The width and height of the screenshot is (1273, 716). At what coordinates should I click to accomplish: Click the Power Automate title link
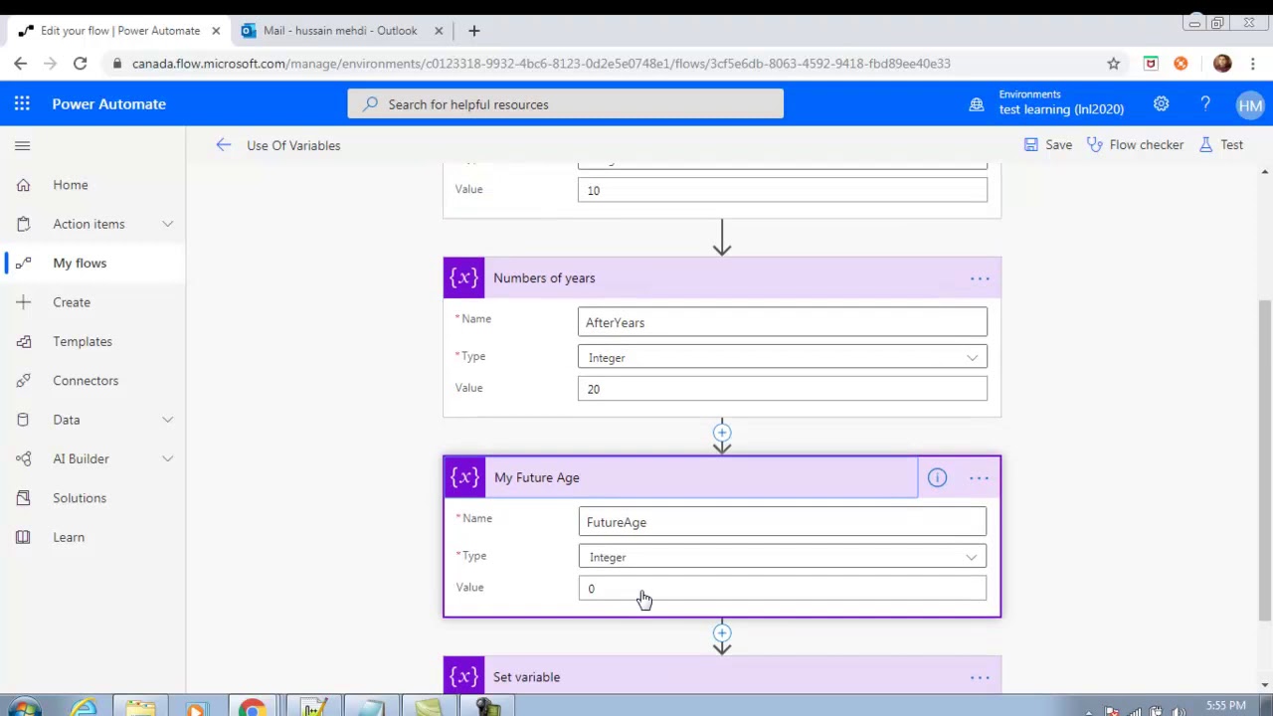tap(109, 104)
